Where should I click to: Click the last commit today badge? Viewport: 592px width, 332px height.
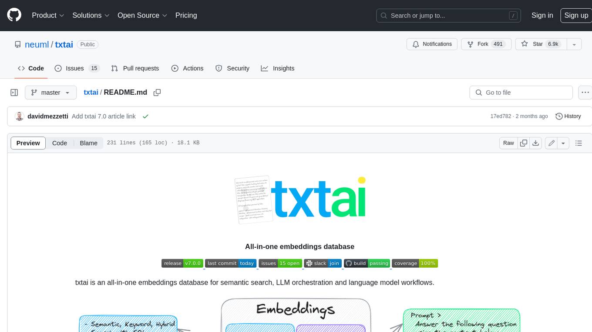click(231, 263)
